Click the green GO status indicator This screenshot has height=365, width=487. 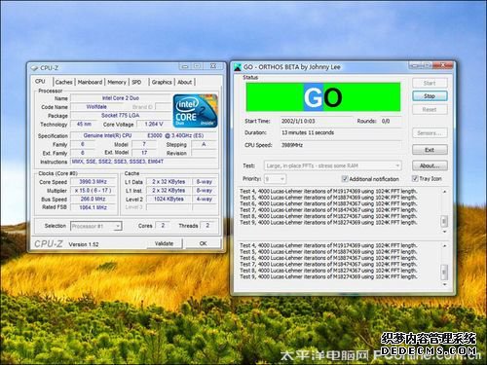(x=323, y=97)
